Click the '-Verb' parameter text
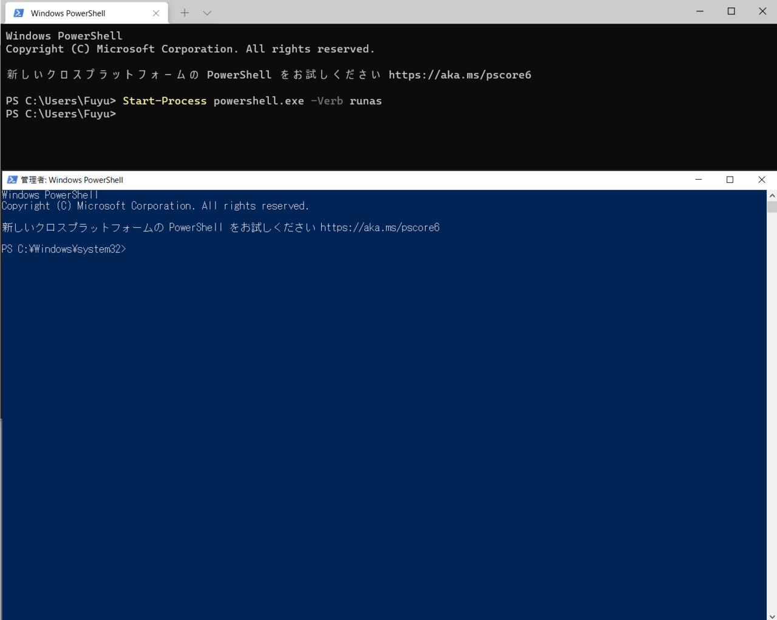777x620 pixels. point(327,101)
